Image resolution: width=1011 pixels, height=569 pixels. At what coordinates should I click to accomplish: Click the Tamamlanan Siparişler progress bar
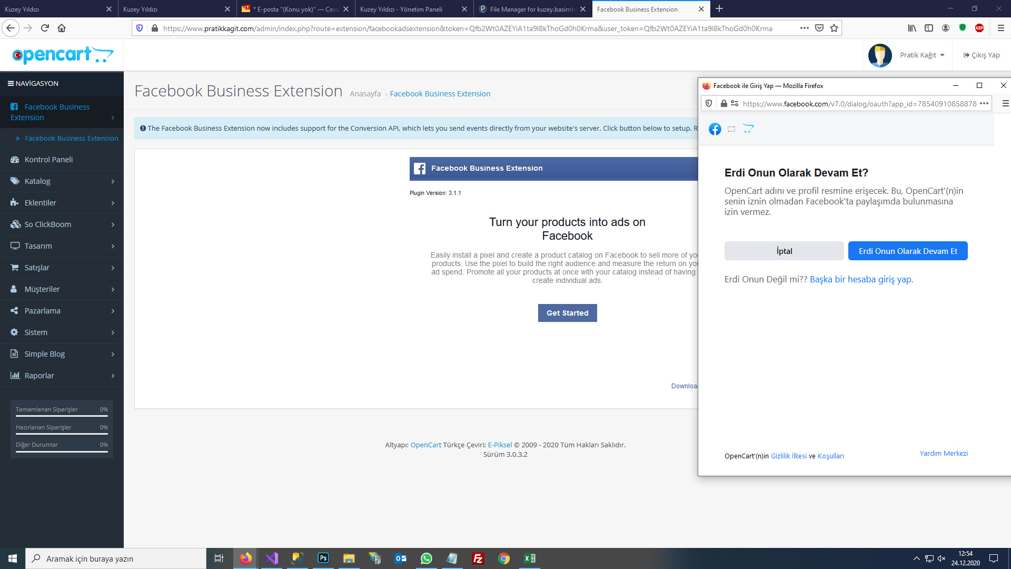(62, 416)
